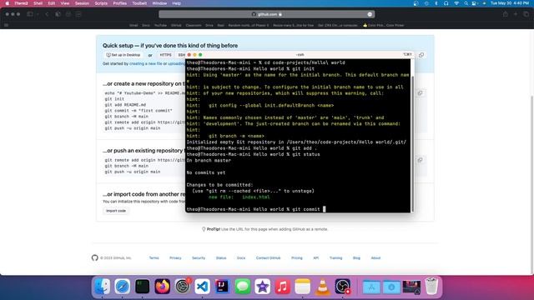Screen dimensions: 534x300
Task: Click Safari Share icon in toolbar
Action: coord(506,14)
